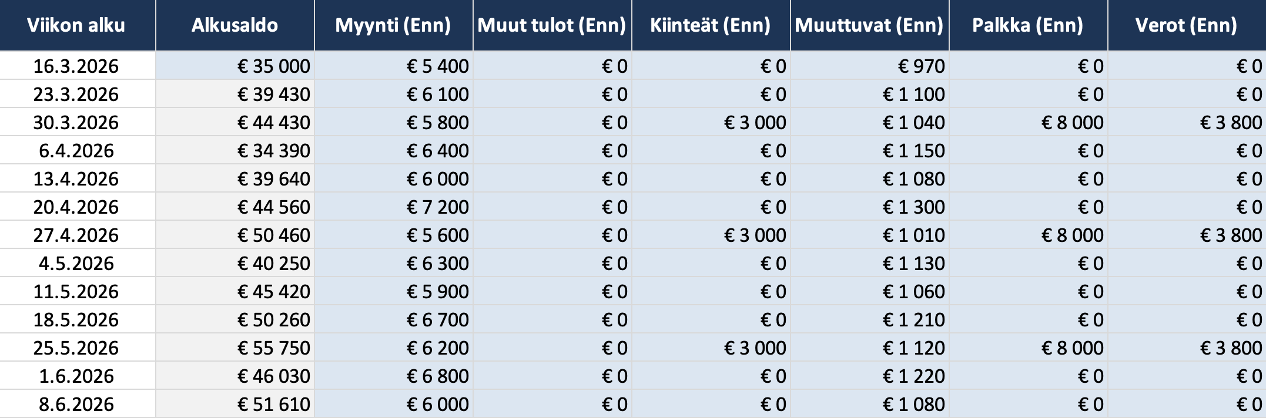Click the "Kiinteät (Enn)" column header
Image resolution: width=1266 pixels, height=418 pixels.
tap(711, 25)
